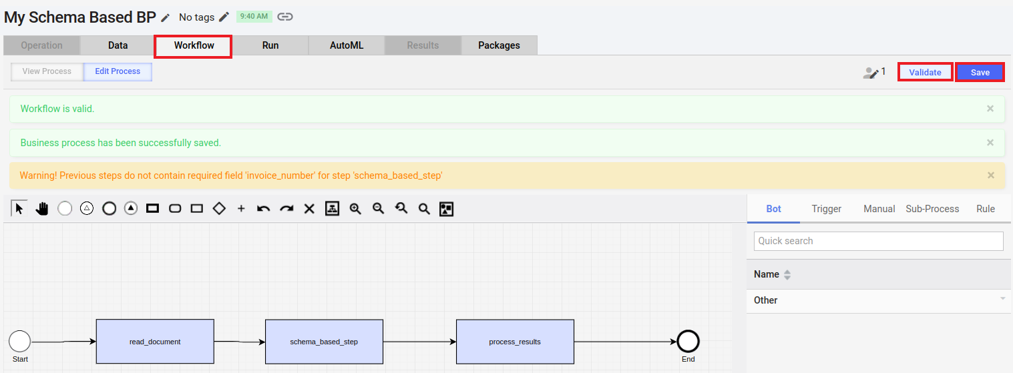Switch to the Rule panel tab

click(x=986, y=209)
